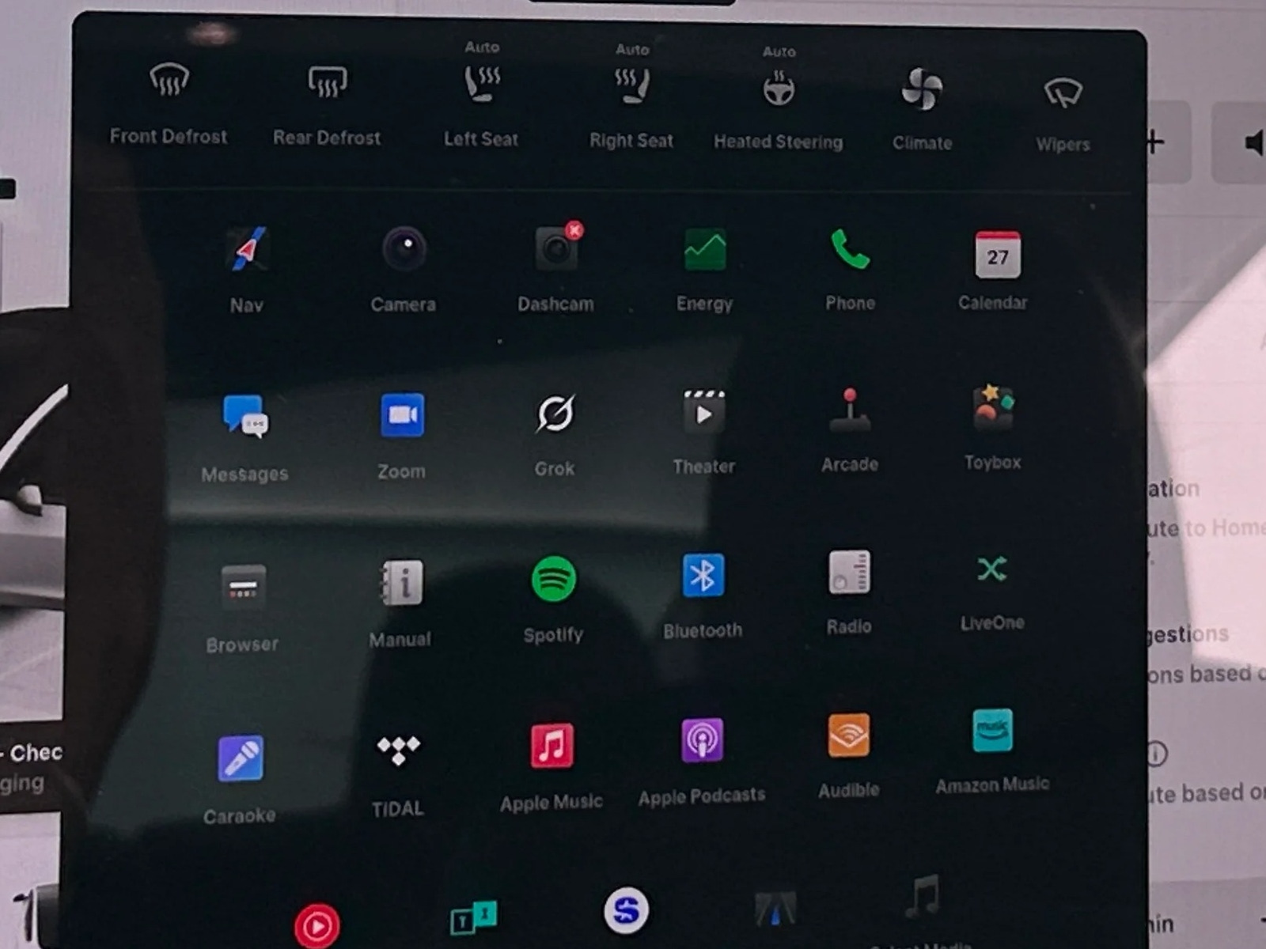
Task: Turn on the Left Seat heater
Action: coord(481,85)
